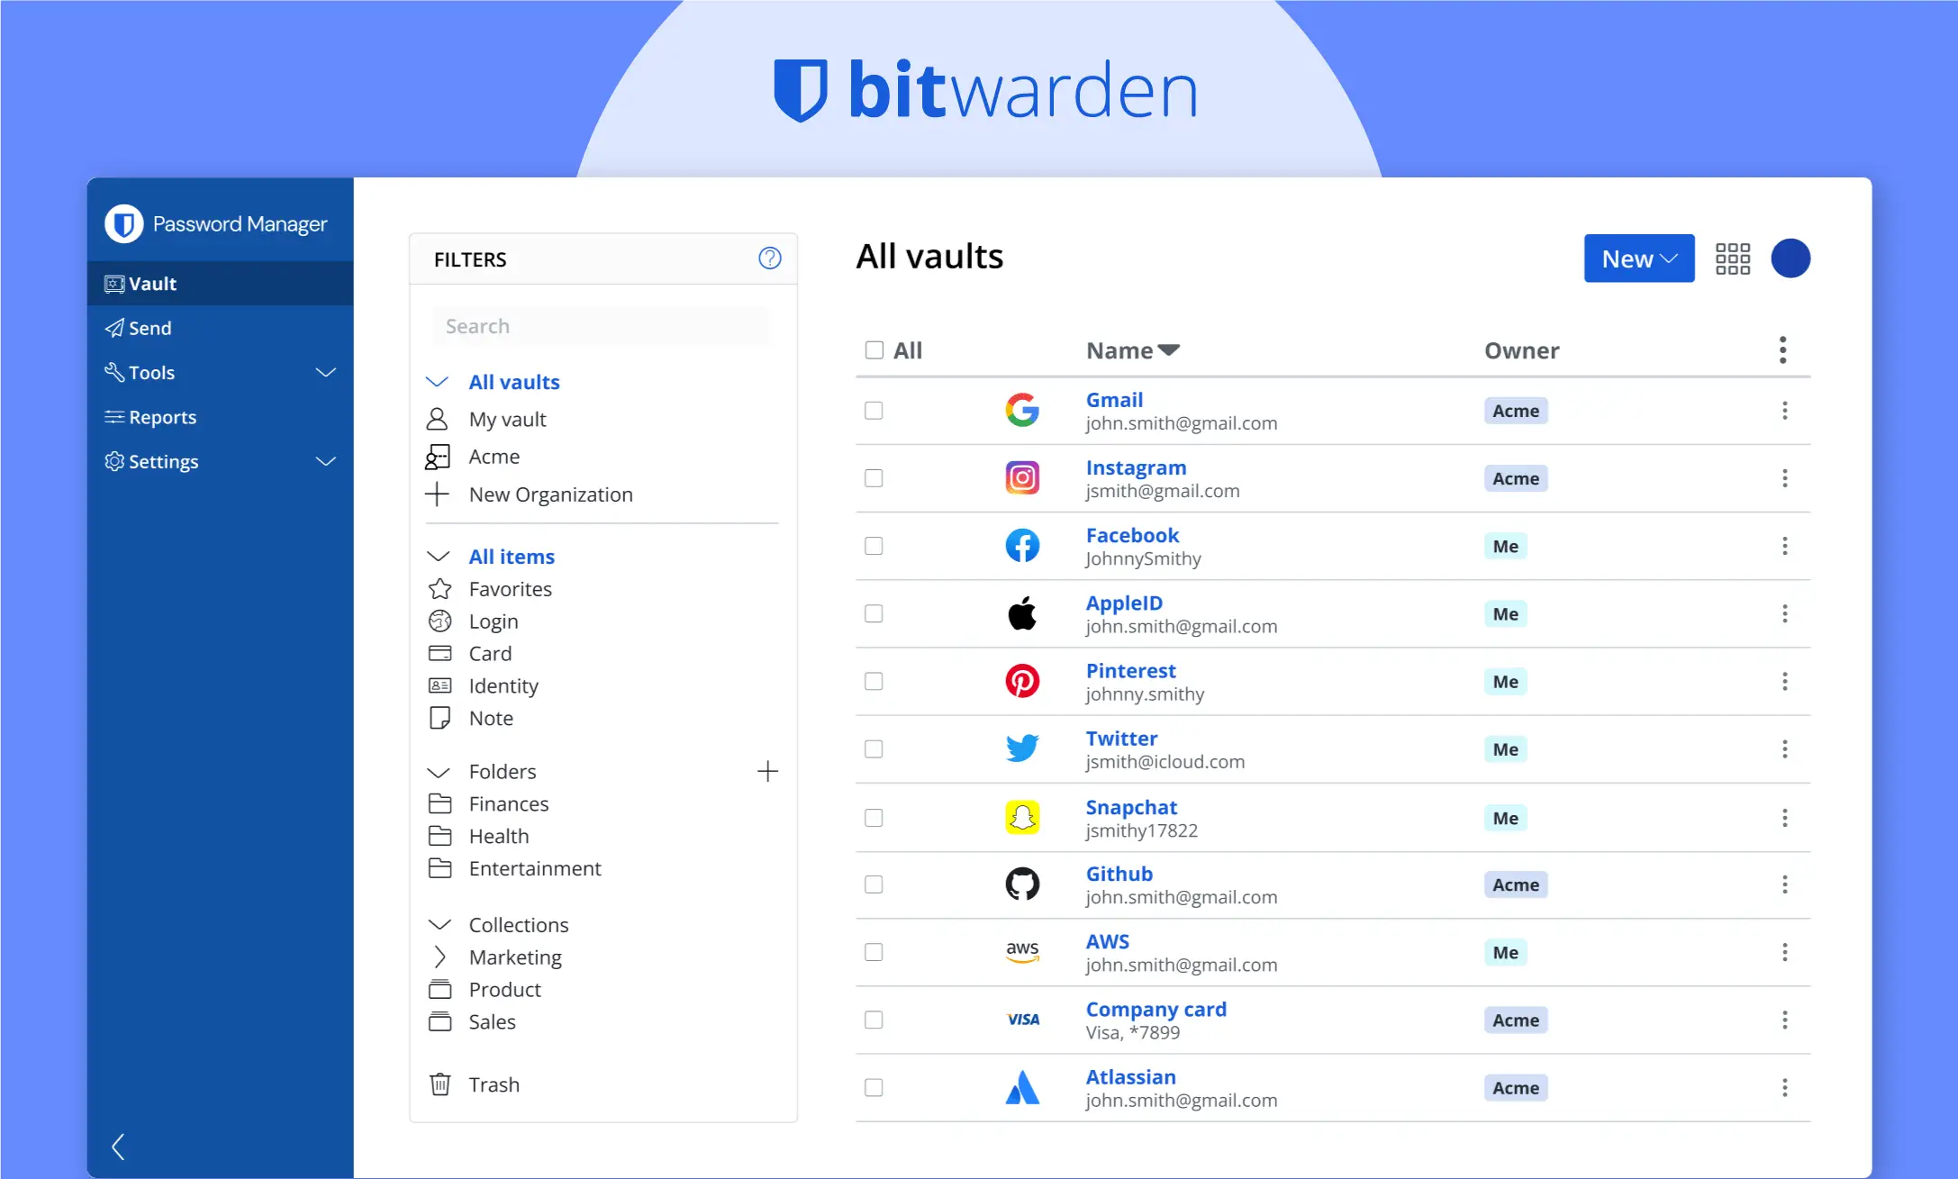Expand the Marketing collection
The height and width of the screenshot is (1179, 1958).
coord(440,957)
